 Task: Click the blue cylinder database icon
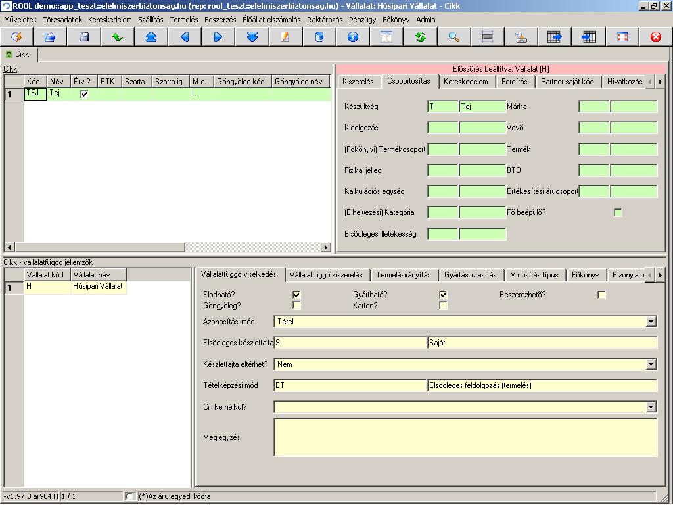coord(319,37)
